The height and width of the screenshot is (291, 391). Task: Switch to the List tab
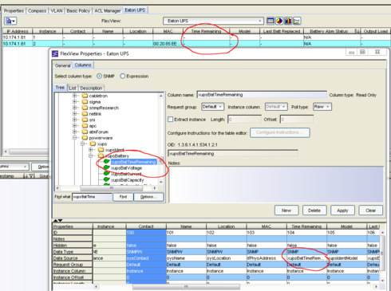coord(73,88)
